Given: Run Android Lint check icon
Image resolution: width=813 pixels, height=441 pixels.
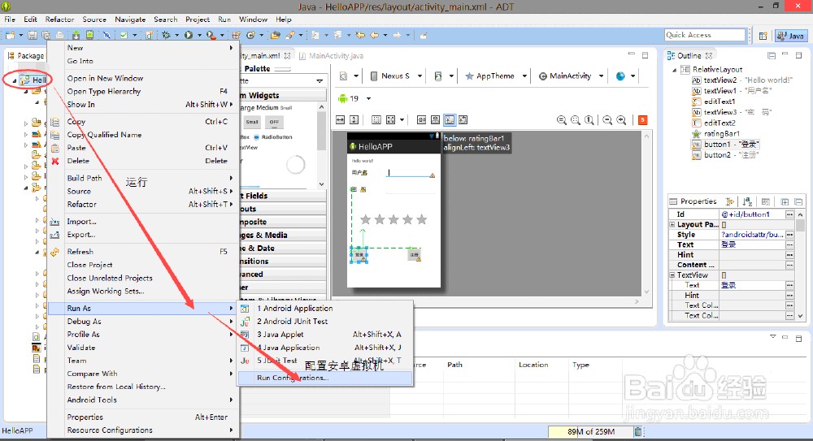Looking at the screenshot, I should tap(124, 35).
